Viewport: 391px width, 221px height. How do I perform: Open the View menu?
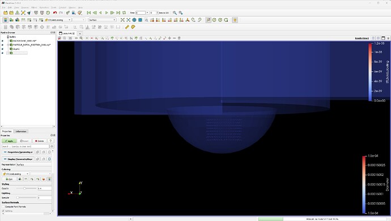tap(16, 8)
